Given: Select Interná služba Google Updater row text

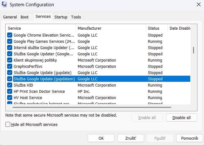Looking at the screenshot, I should click(44, 47).
